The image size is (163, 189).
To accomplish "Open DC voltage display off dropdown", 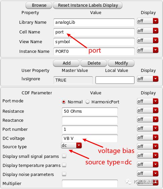I will click(148, 137).
